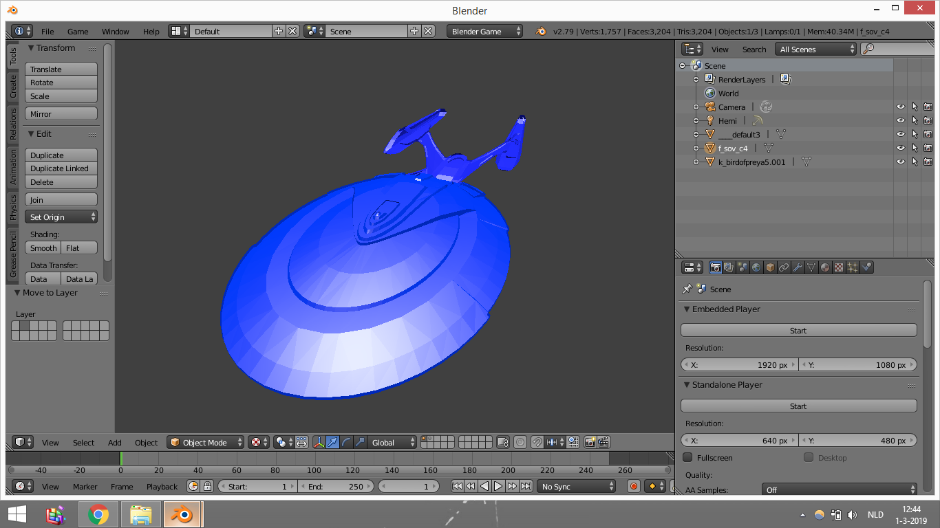940x528 pixels.
Task: Select the rotate manipulator arc icon
Action: (x=347, y=442)
